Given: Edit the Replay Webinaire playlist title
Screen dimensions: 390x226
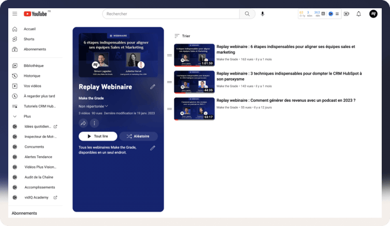Looking at the screenshot, I should pos(153,87).
